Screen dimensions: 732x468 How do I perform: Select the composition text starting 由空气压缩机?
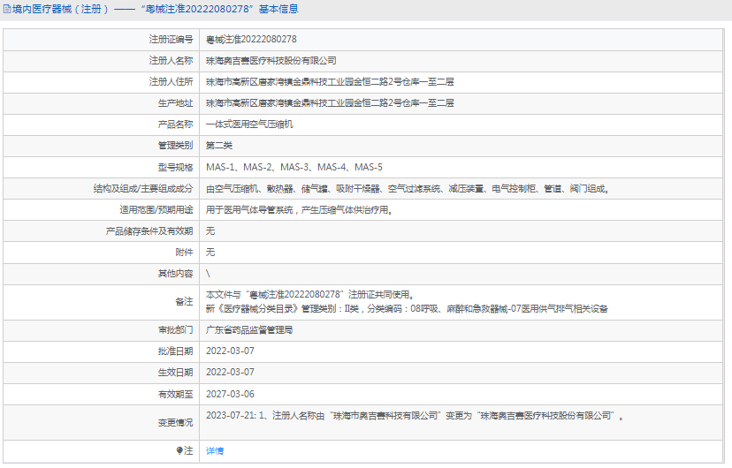pyautogui.click(x=408, y=189)
